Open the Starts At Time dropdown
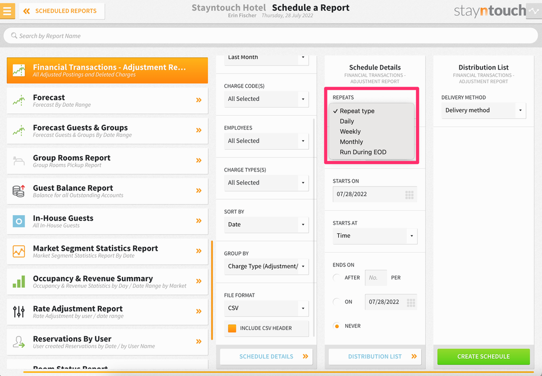 (x=375, y=236)
